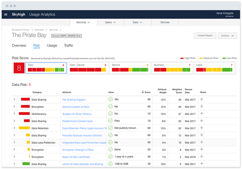Select the Risk tab

(37, 46)
